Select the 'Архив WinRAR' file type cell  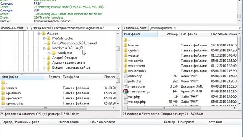191,91
